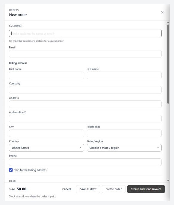Click the Country dropdown caret arrow
Viewport: 174px width, 205px height.
81,148
